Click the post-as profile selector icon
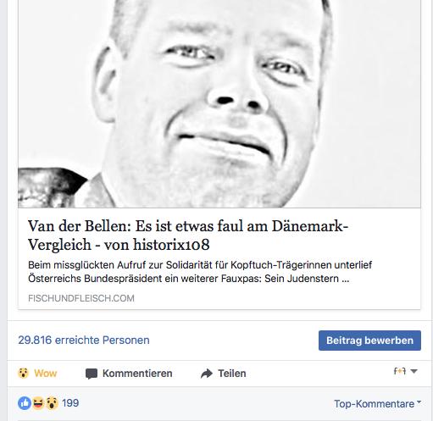433x421 pixels. click(399, 371)
